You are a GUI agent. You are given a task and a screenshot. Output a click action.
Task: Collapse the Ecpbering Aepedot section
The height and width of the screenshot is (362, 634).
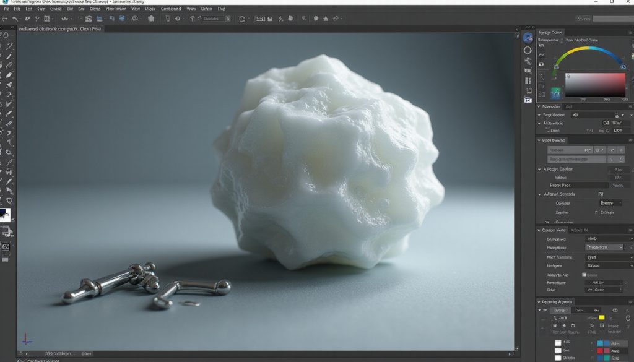pos(539,302)
